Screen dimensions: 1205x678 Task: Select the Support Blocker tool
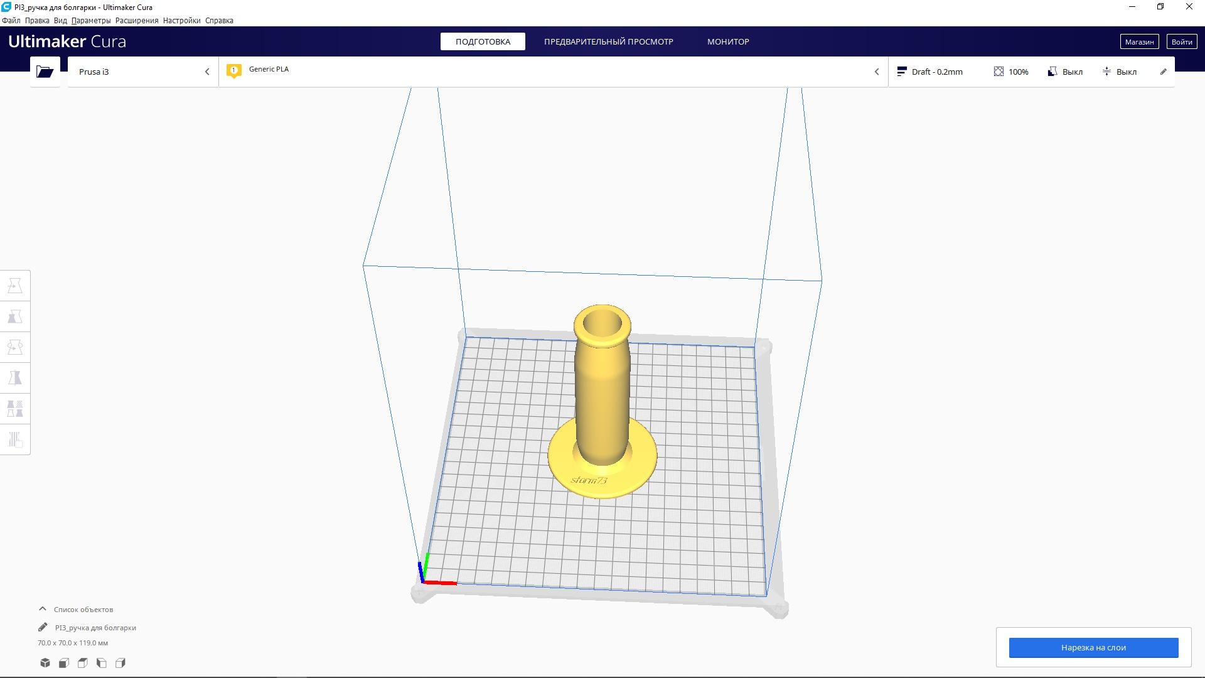pyautogui.click(x=15, y=439)
